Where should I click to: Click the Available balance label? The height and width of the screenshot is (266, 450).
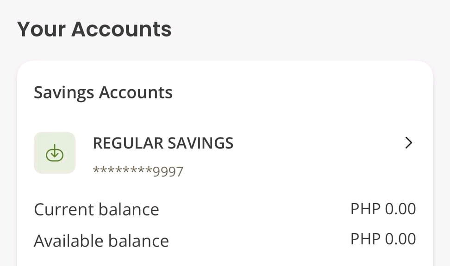(x=101, y=241)
